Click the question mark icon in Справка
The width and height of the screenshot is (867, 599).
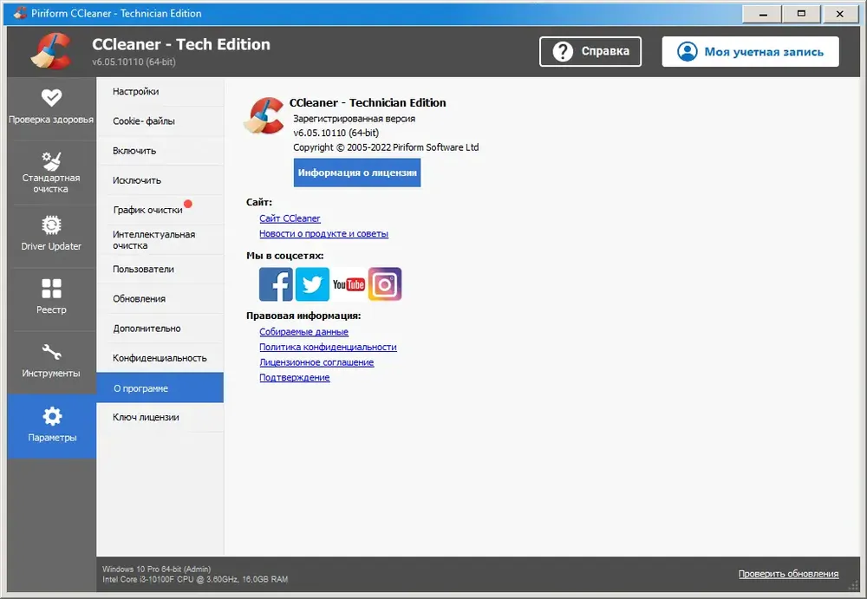point(563,51)
